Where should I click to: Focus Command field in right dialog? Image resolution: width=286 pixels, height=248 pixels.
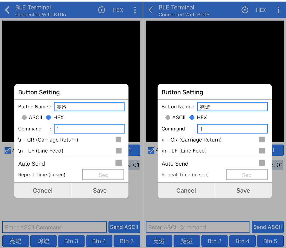(x=233, y=129)
